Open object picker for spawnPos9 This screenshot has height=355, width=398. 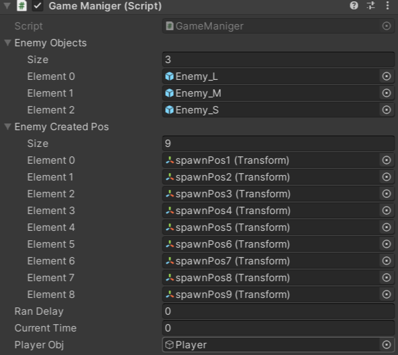387,294
